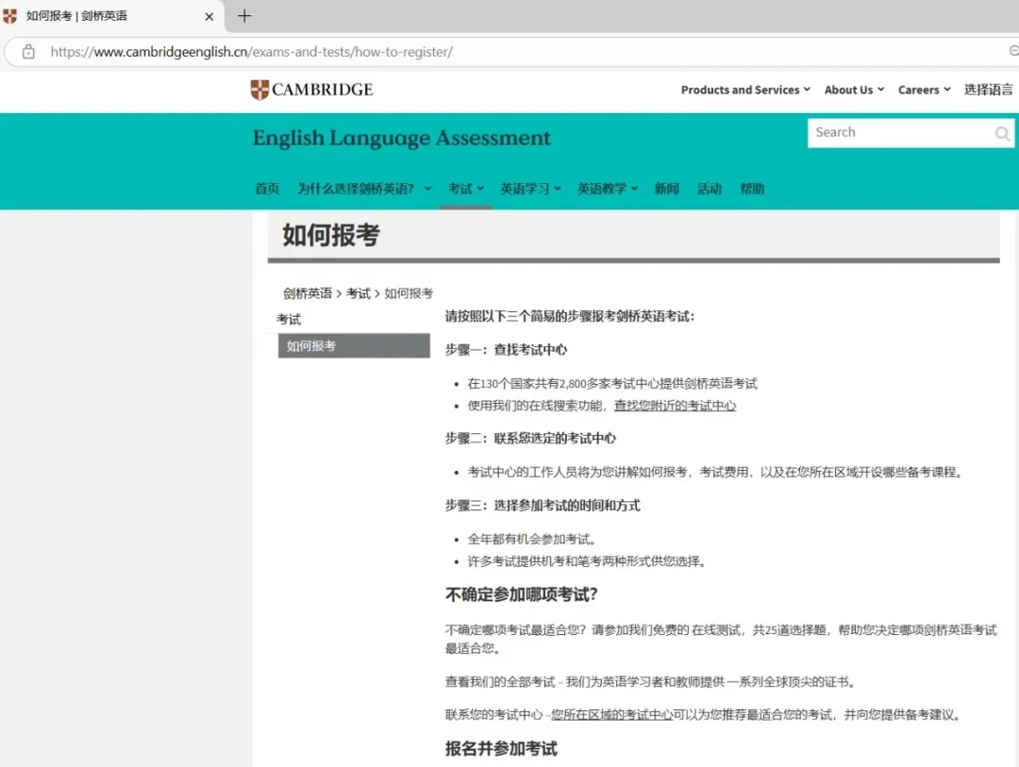Click the search magnifier icon

[1001, 133]
